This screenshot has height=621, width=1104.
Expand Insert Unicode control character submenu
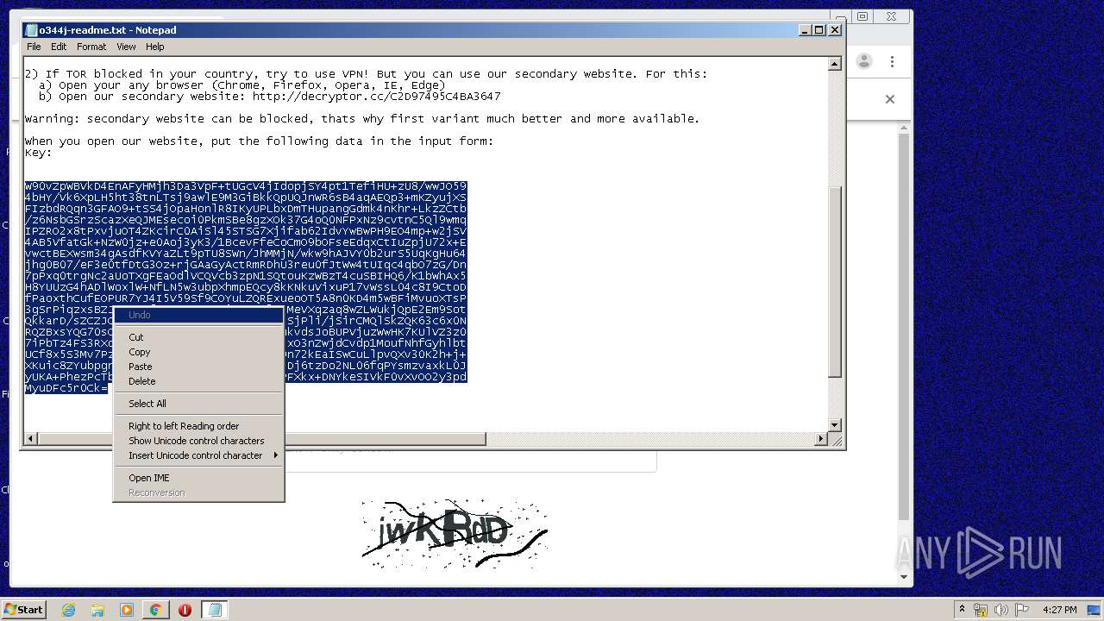tap(198, 455)
